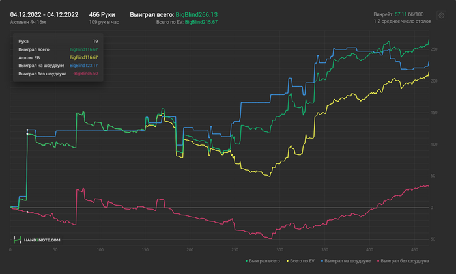The height and width of the screenshot is (274, 456).
Task: Click 'Активен 4ч 16м' active time text
Action: click(28, 22)
